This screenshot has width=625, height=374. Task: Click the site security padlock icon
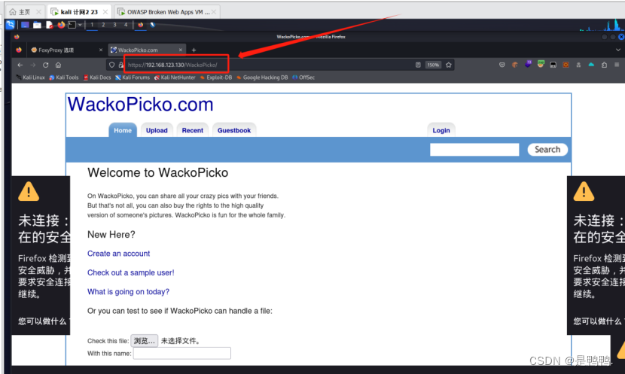(120, 65)
